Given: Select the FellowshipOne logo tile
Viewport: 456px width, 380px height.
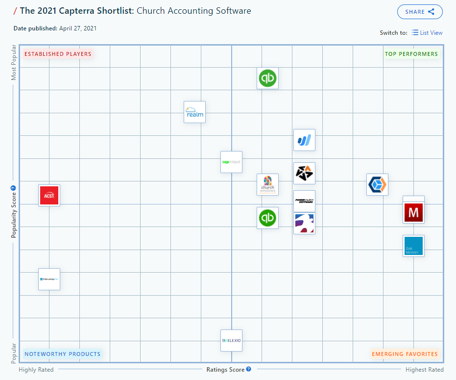Looking at the screenshot, I should [x=49, y=279].
